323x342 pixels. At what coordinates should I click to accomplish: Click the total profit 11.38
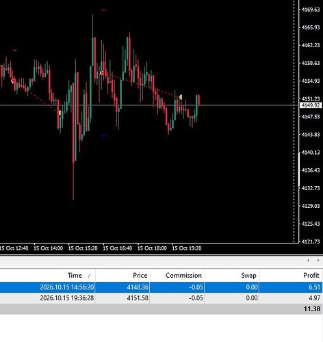click(x=312, y=309)
